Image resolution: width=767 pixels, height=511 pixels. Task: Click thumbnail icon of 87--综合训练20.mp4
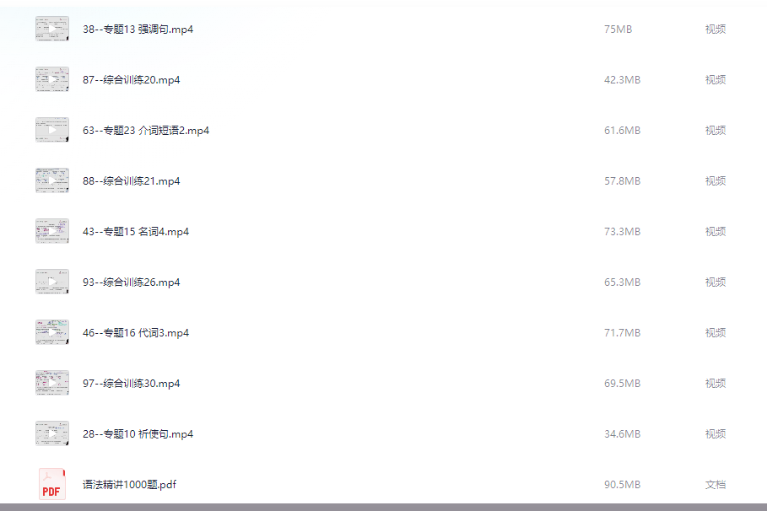51,79
